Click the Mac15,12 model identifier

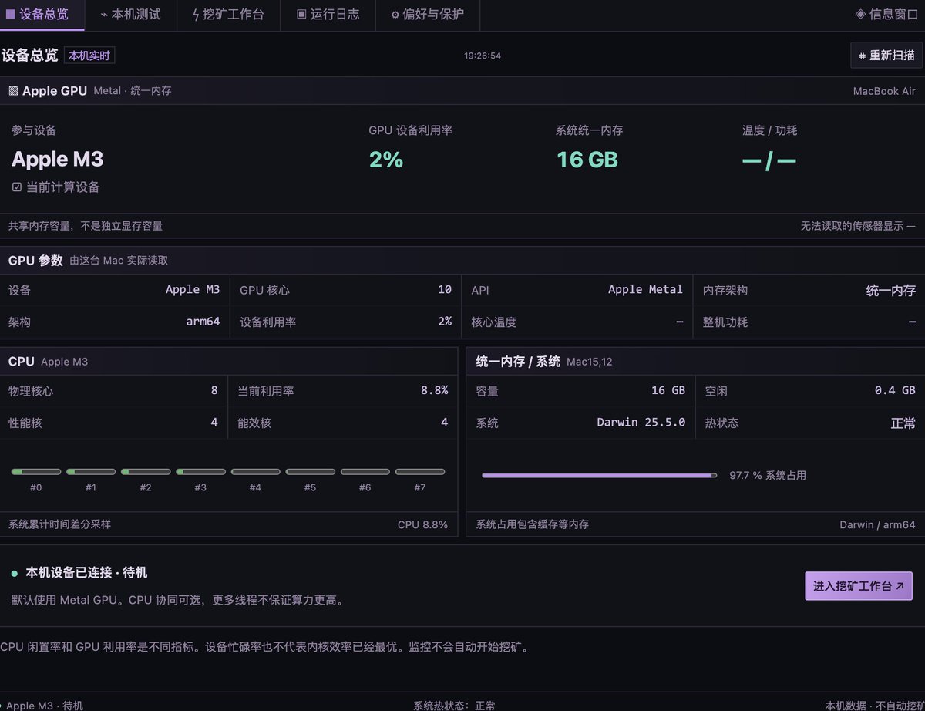pyautogui.click(x=590, y=362)
